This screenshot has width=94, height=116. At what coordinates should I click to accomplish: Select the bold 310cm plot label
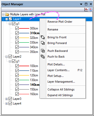(x=35, y=33)
